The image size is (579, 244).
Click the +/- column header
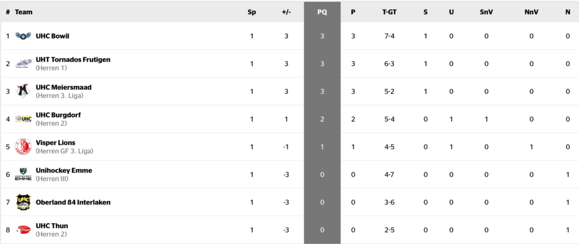coord(286,12)
